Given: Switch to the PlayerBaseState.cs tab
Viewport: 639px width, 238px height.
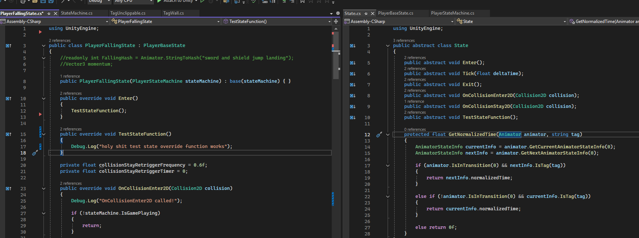Looking at the screenshot, I should click(x=396, y=13).
